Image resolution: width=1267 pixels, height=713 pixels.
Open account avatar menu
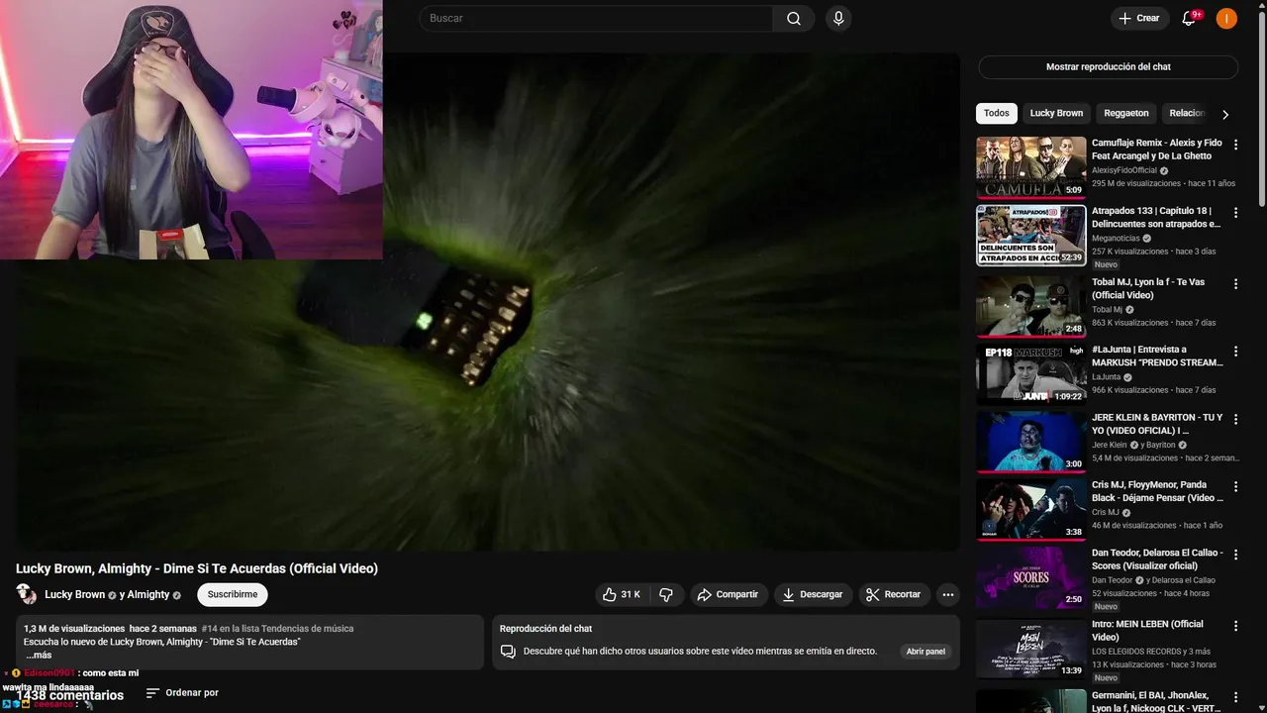(1226, 18)
